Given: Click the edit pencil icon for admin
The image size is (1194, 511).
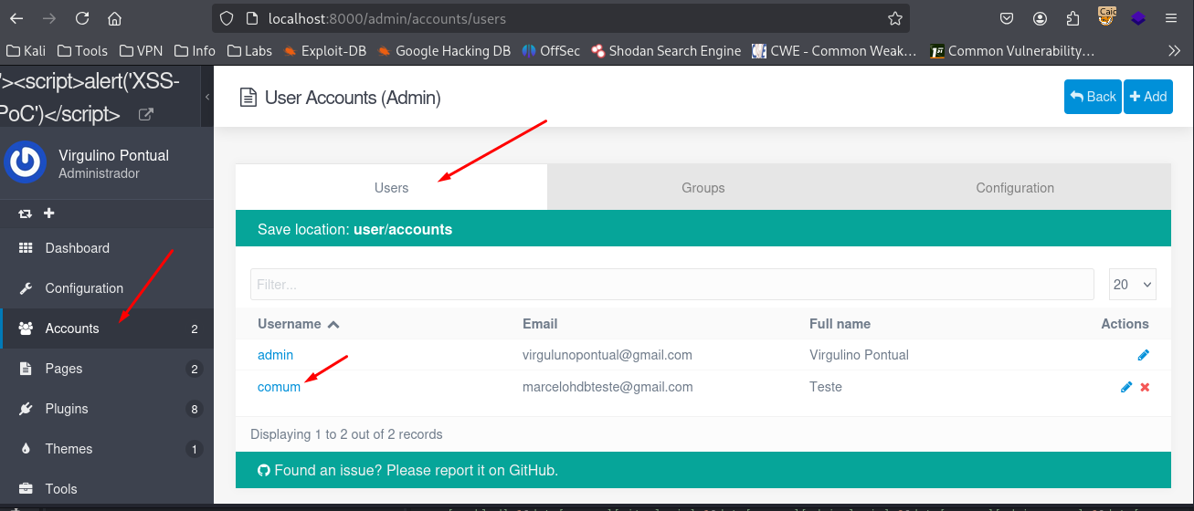Looking at the screenshot, I should [x=1143, y=355].
